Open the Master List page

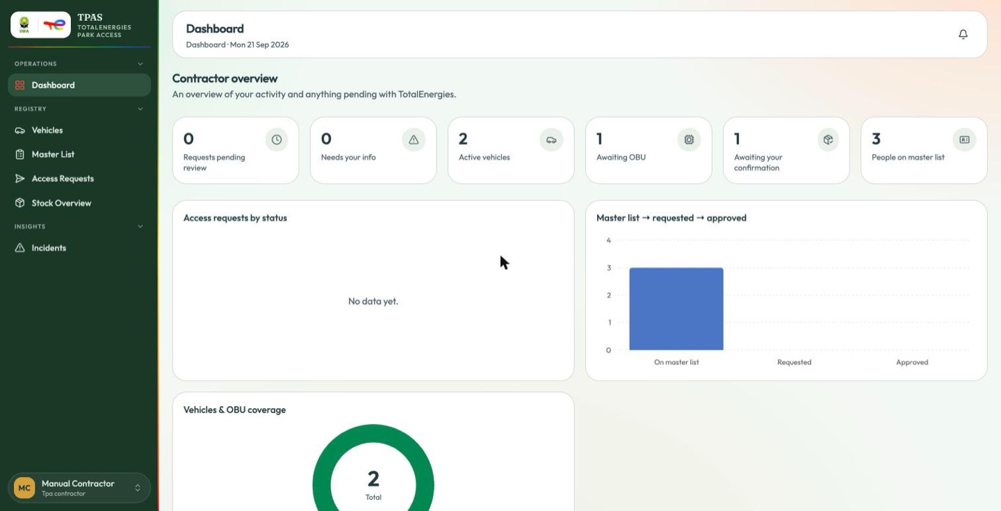pos(79,154)
